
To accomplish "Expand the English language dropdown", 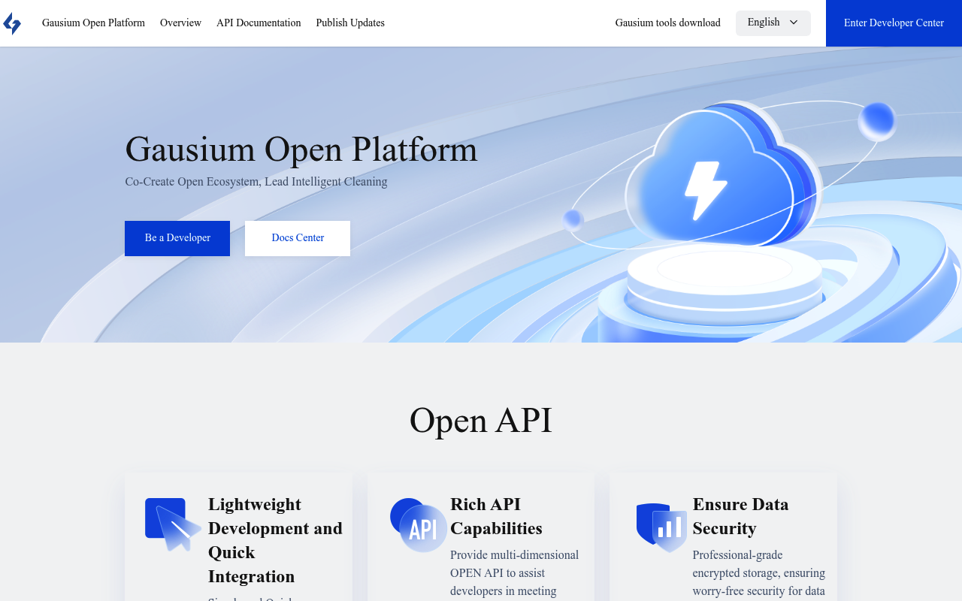I will pyautogui.click(x=773, y=23).
